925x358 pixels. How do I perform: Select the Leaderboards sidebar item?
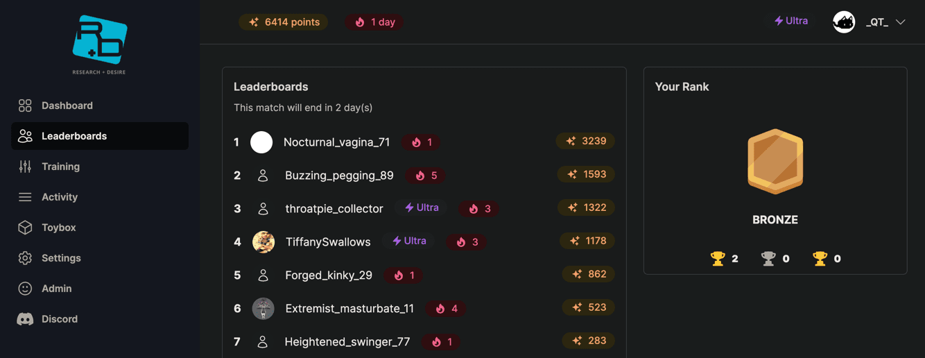click(x=74, y=136)
